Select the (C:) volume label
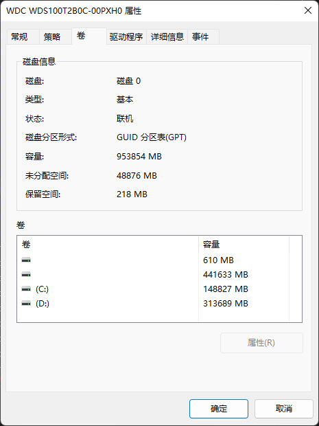The image size is (319, 426). [x=43, y=289]
